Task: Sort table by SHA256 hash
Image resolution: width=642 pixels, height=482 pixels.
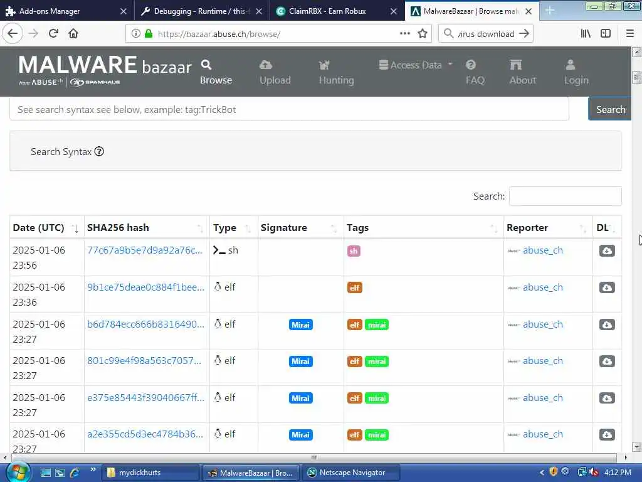Action: 147,227
